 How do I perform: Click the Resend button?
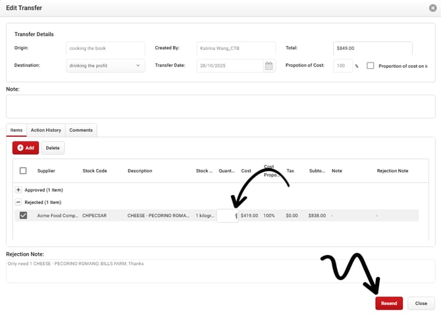(388, 303)
